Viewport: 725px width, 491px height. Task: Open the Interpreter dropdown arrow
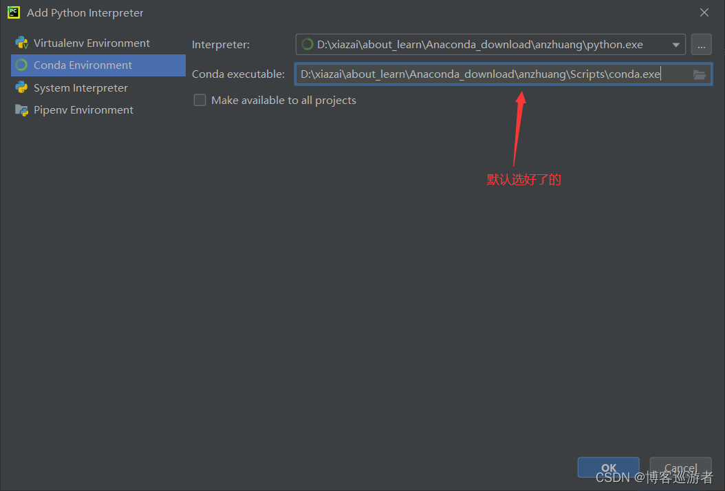[675, 45]
